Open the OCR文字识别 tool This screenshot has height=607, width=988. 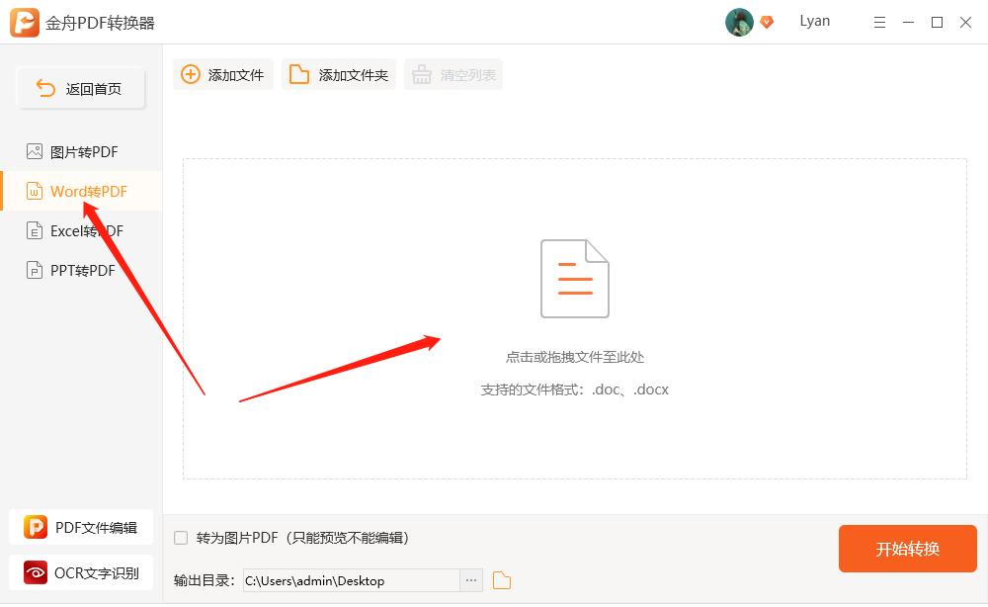(x=81, y=572)
